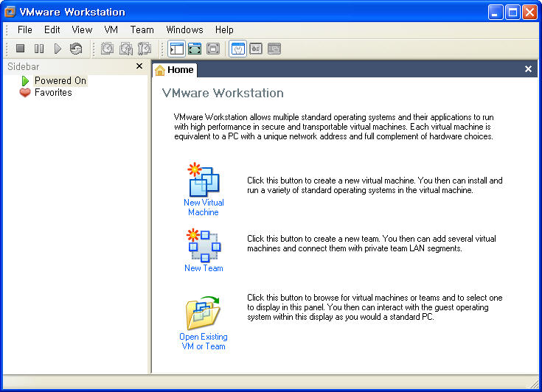Click the VMware title bar logo icon

coord(10,11)
